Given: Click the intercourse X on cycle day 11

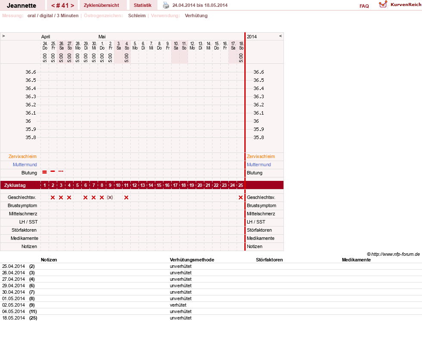Looking at the screenshot, I should [126, 198].
